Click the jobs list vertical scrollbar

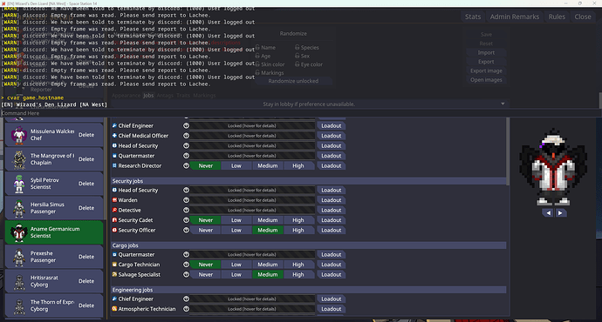pyautogui.click(x=508, y=152)
